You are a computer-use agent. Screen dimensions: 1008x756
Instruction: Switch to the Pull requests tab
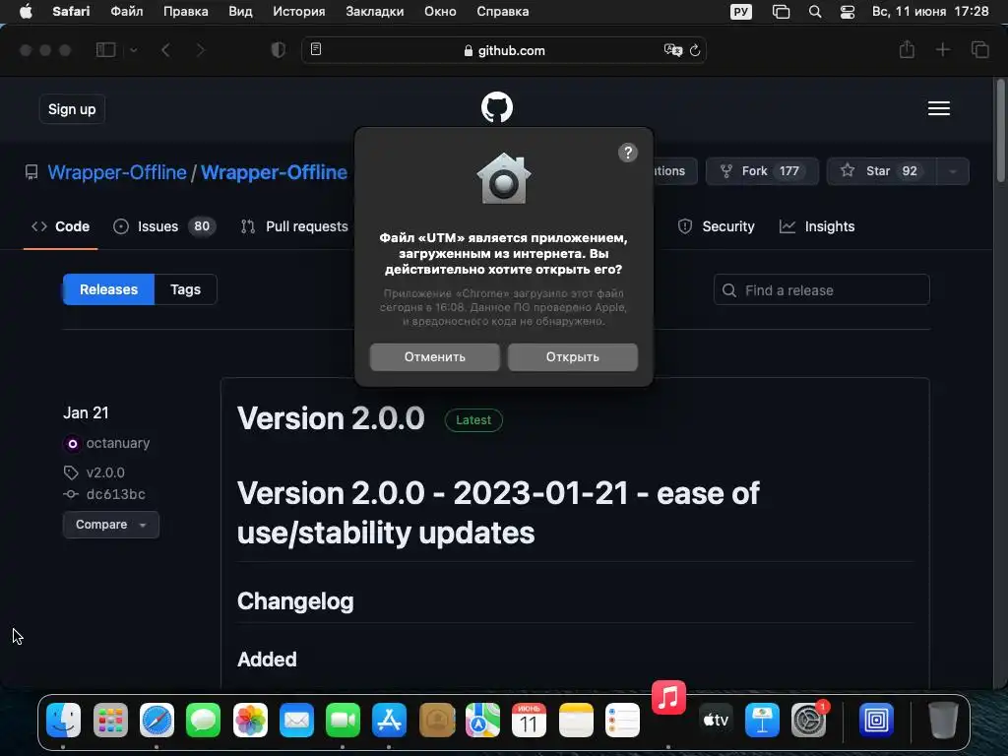[294, 226]
